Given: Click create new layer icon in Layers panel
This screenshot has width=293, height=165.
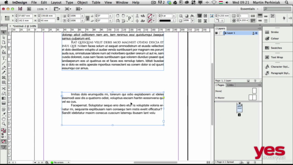Looking at the screenshot, I should pyautogui.click(x=248, y=81).
